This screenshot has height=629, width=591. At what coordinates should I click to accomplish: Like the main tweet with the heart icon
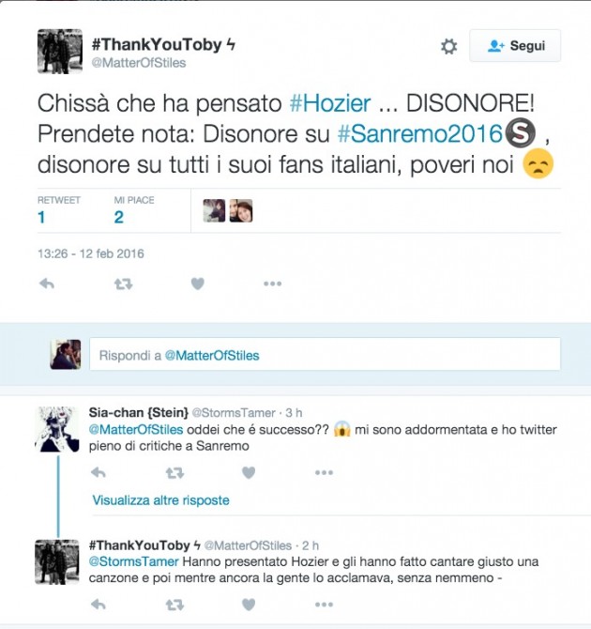point(197,284)
